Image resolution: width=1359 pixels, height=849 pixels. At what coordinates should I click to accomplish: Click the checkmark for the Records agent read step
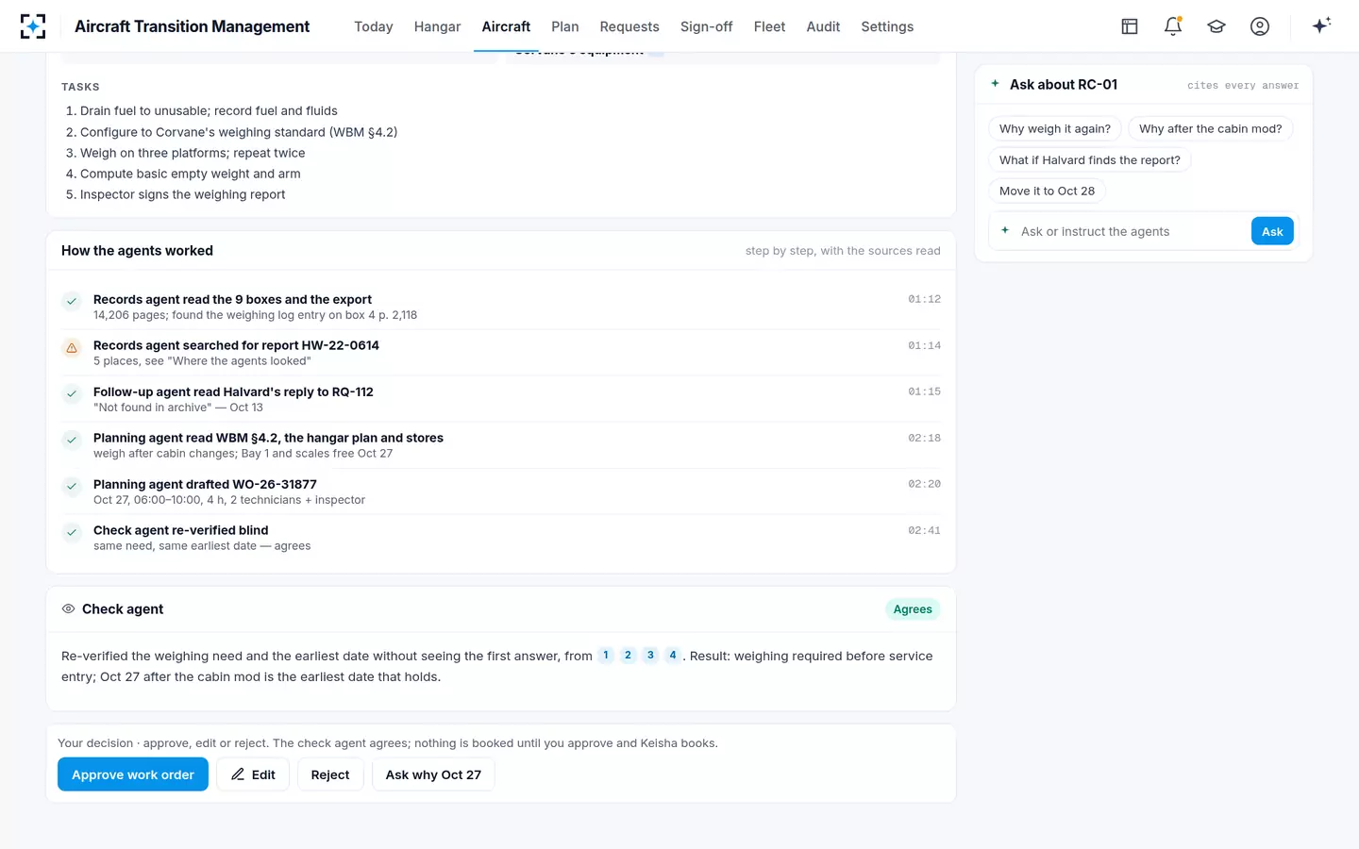pyautogui.click(x=72, y=302)
